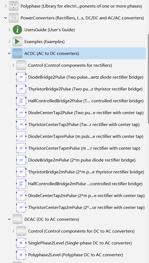This screenshot has width=149, height=263.
Task: Click the DiodeBridge2Pulse component icon
Action: (x=21, y=77)
